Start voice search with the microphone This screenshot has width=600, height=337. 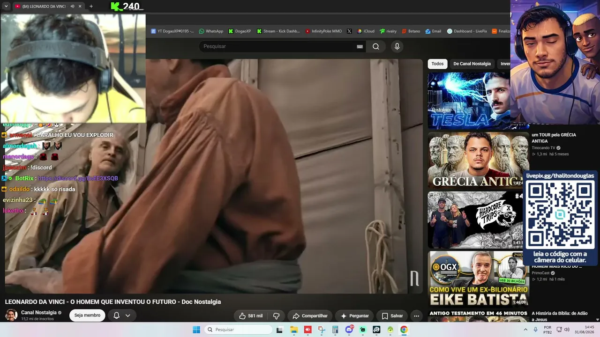[397, 46]
